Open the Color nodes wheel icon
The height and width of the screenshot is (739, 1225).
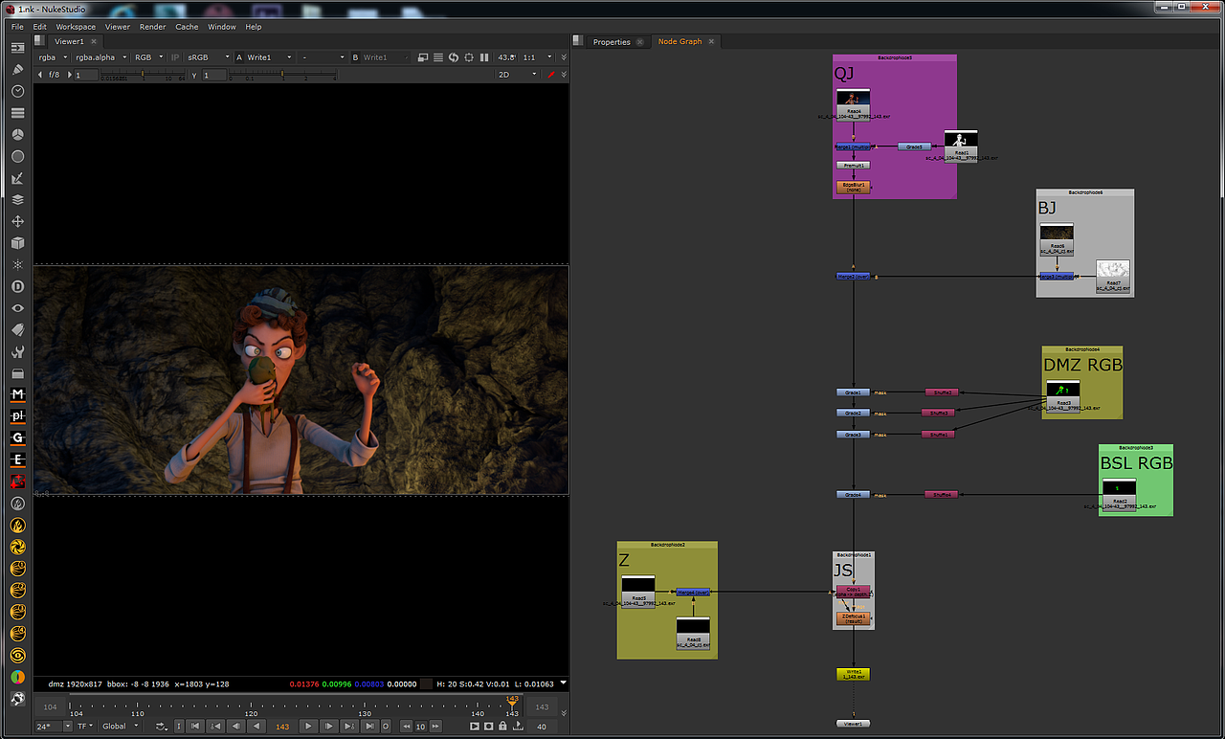click(x=17, y=135)
